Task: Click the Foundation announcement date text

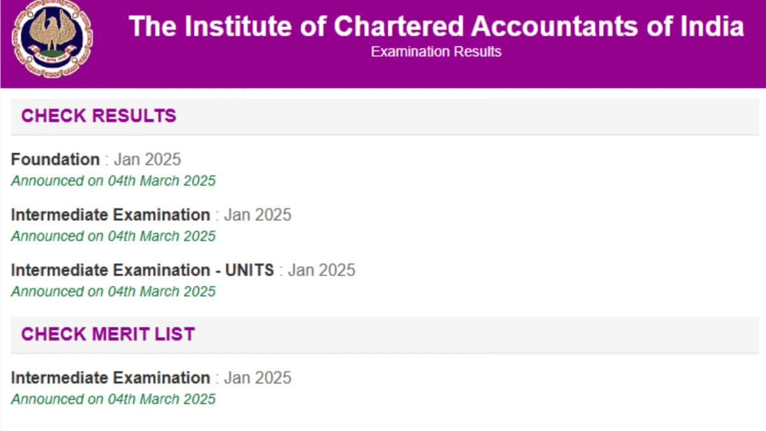Action: click(x=113, y=181)
